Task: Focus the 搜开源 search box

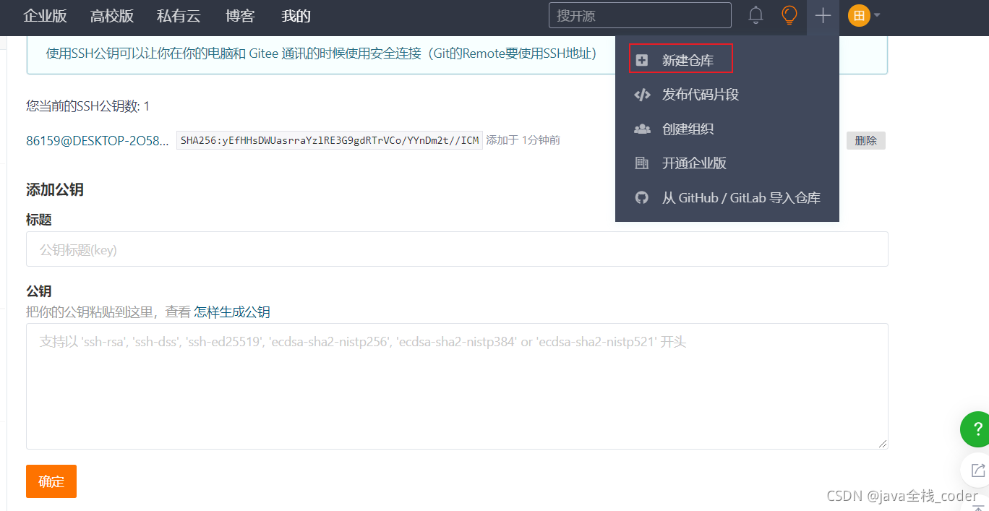Action: pos(640,15)
